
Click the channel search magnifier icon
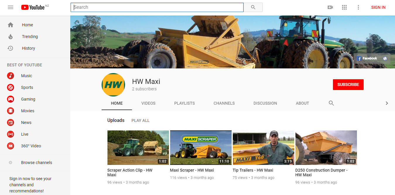pyautogui.click(x=331, y=103)
